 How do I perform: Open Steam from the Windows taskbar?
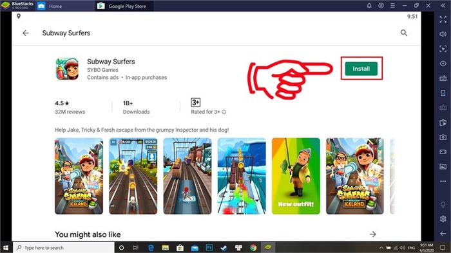point(224,248)
